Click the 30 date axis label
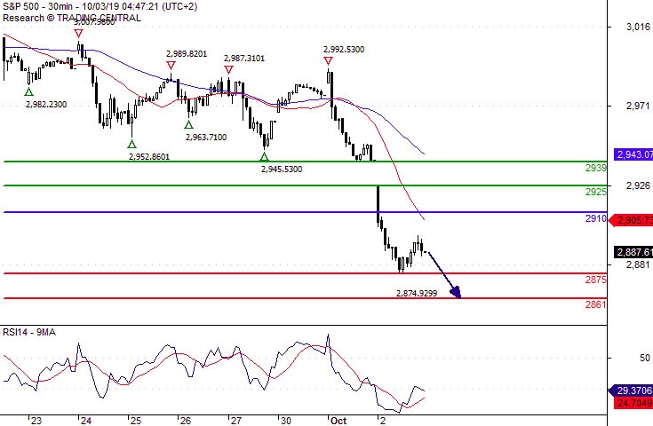Viewport: 653px width, 426px height. pos(286,421)
